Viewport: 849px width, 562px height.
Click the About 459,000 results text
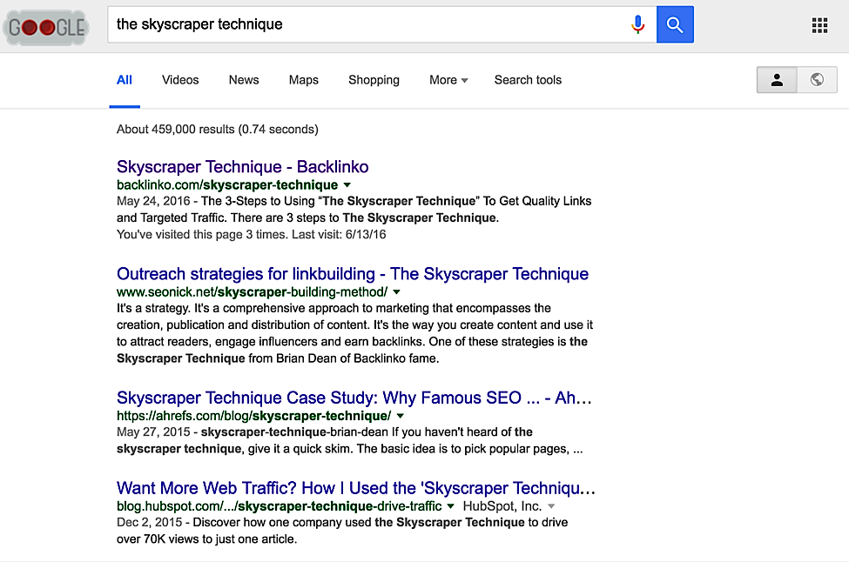(x=217, y=130)
